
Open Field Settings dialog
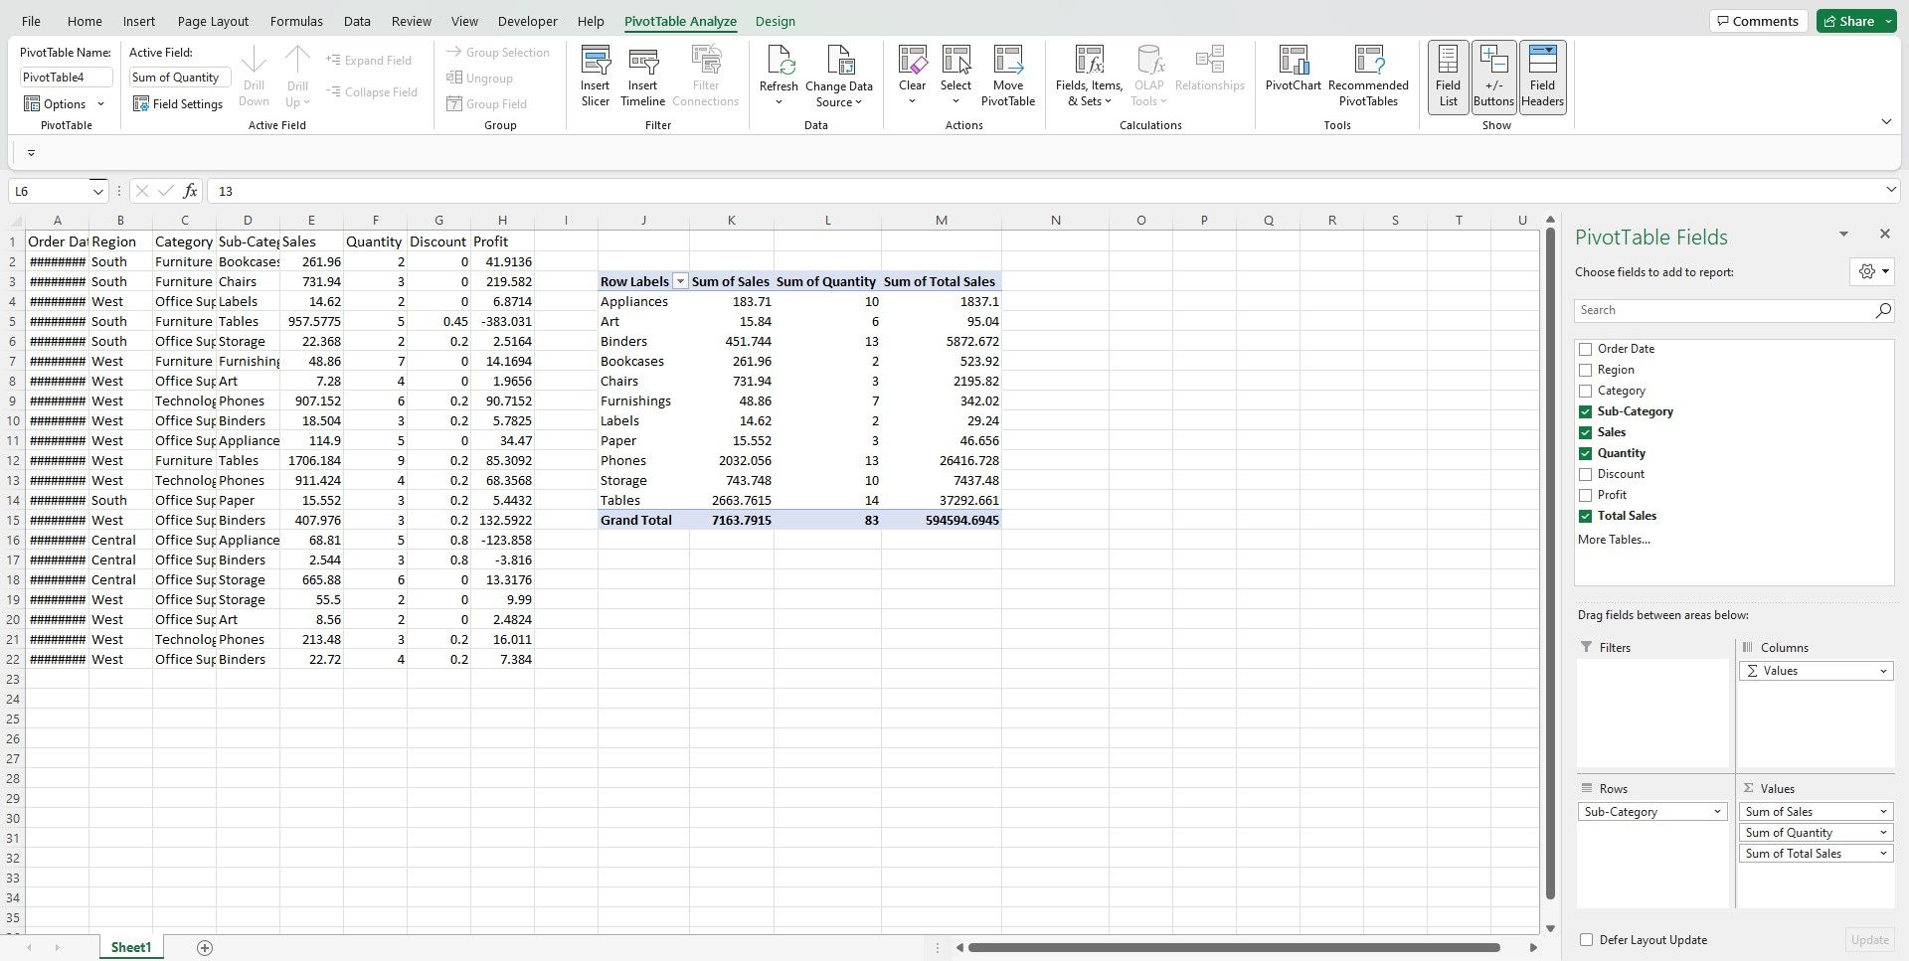[178, 103]
